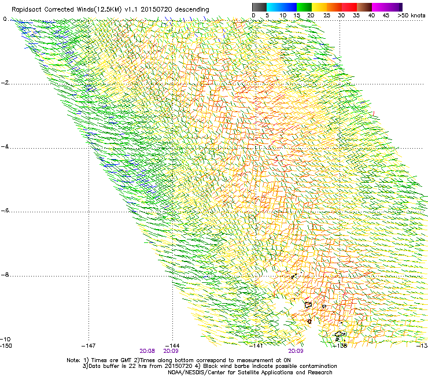Click the legend label "30"
This screenshot has height=376, width=428.
pyautogui.click(x=341, y=16)
